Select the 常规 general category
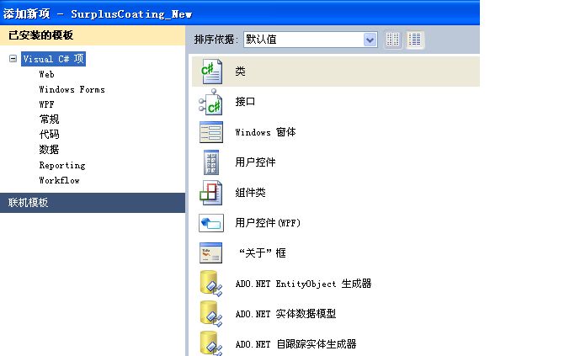 tap(49, 120)
